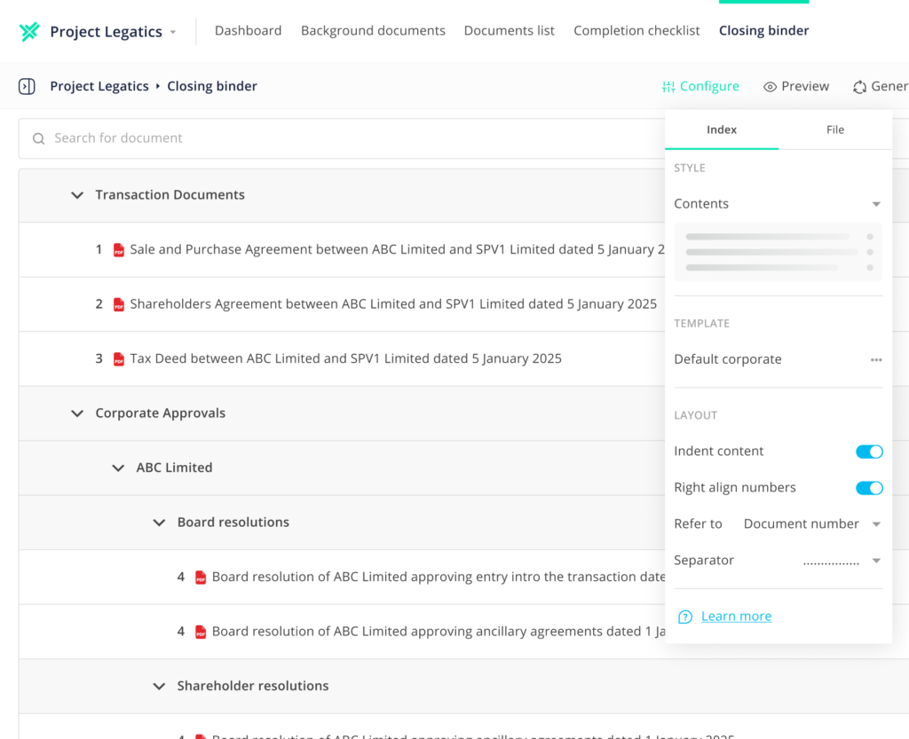The image size is (909, 739).
Task: Go to the Dashboard tab
Action: point(249,31)
